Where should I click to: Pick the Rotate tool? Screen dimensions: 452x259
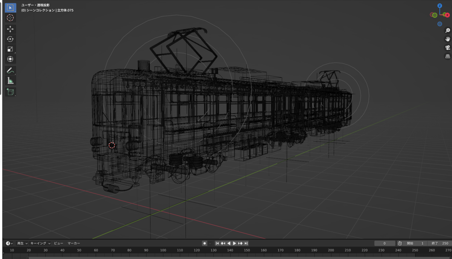pyautogui.click(x=10, y=39)
